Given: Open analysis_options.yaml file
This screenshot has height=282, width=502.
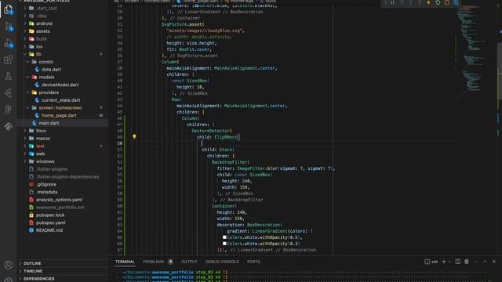Looking at the screenshot, I should click(x=59, y=200).
